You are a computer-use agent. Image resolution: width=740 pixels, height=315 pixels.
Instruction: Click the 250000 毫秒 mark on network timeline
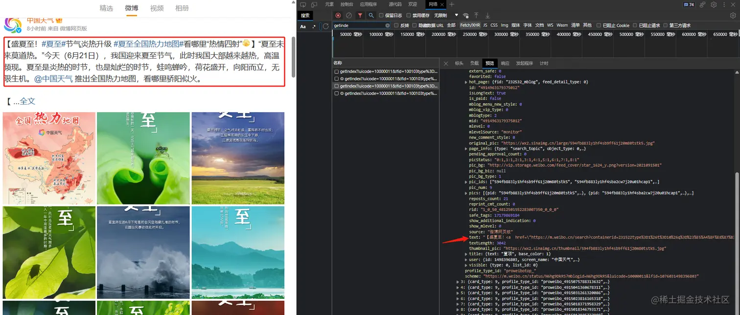[x=476, y=34]
